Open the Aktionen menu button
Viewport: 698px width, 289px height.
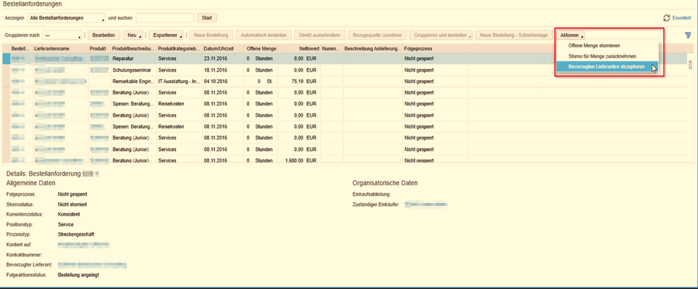[571, 35]
